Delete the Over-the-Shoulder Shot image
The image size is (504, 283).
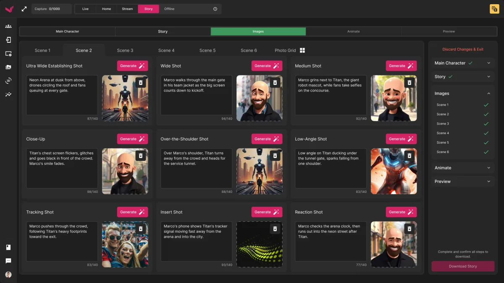click(275, 156)
